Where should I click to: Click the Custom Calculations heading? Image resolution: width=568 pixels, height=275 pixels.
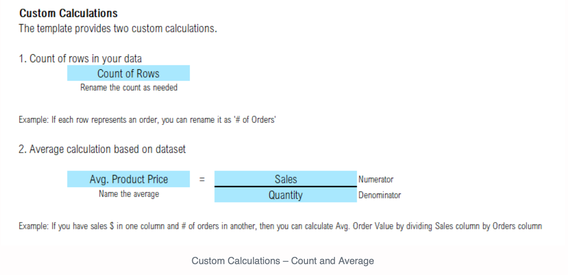point(68,13)
